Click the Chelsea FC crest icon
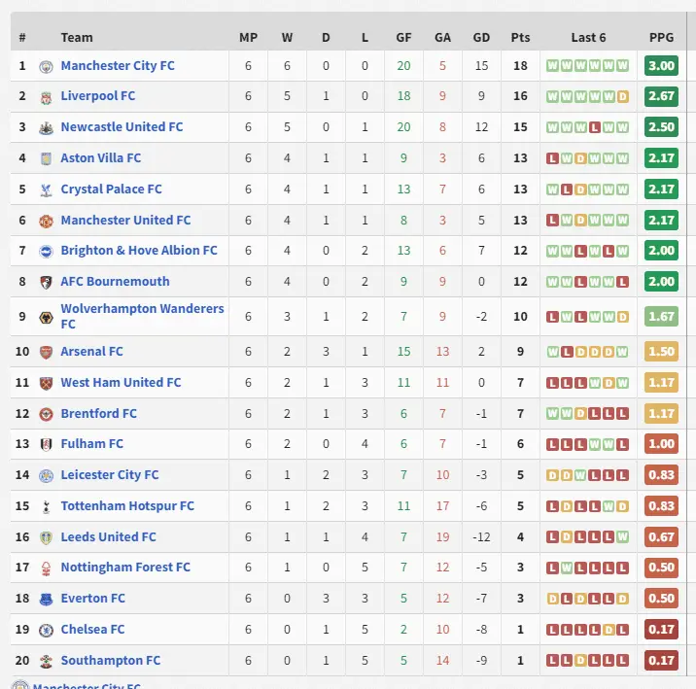The image size is (696, 689). (x=45, y=630)
